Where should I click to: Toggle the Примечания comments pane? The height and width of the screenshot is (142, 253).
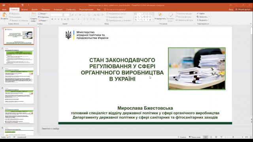[x=194, y=137]
